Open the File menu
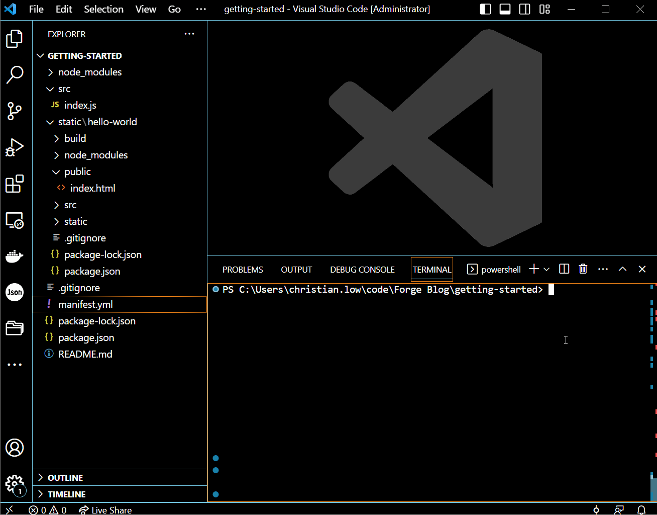The width and height of the screenshot is (657, 515). (36, 9)
